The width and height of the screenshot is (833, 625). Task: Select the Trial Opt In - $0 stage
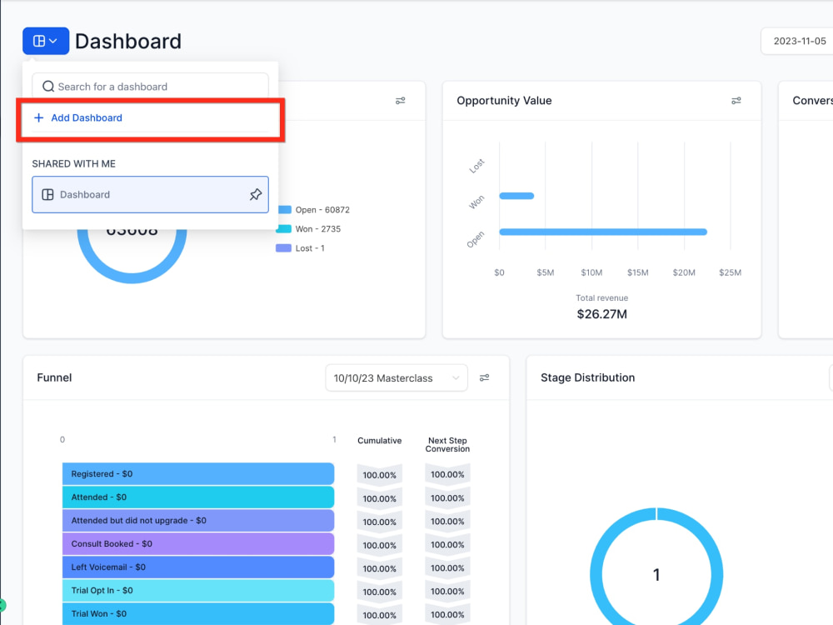click(x=198, y=591)
